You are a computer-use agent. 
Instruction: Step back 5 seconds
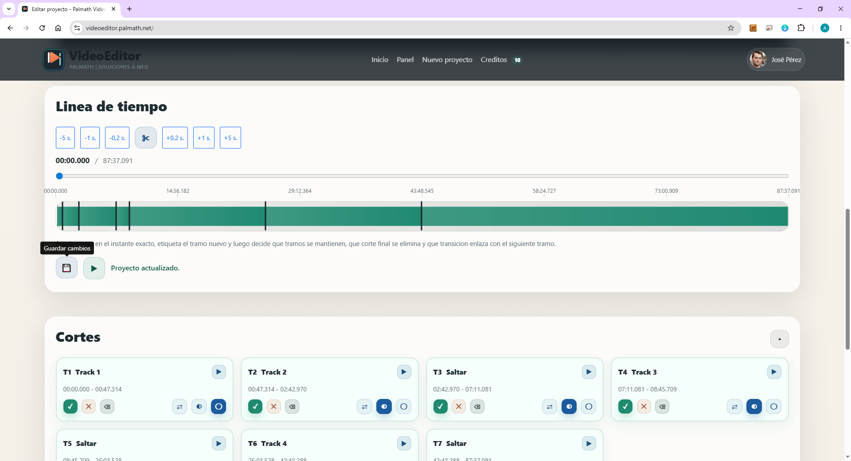pyautogui.click(x=66, y=138)
